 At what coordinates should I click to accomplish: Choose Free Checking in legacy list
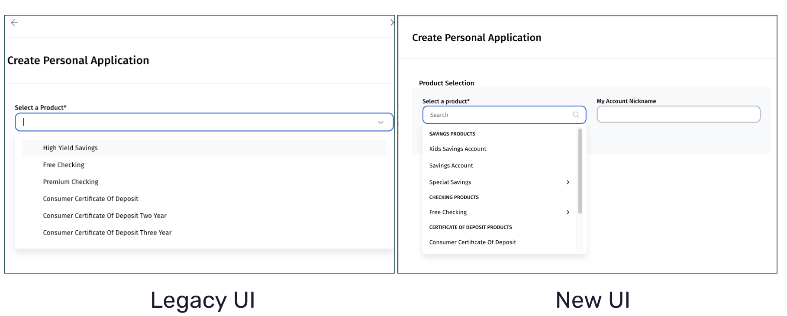pos(64,165)
